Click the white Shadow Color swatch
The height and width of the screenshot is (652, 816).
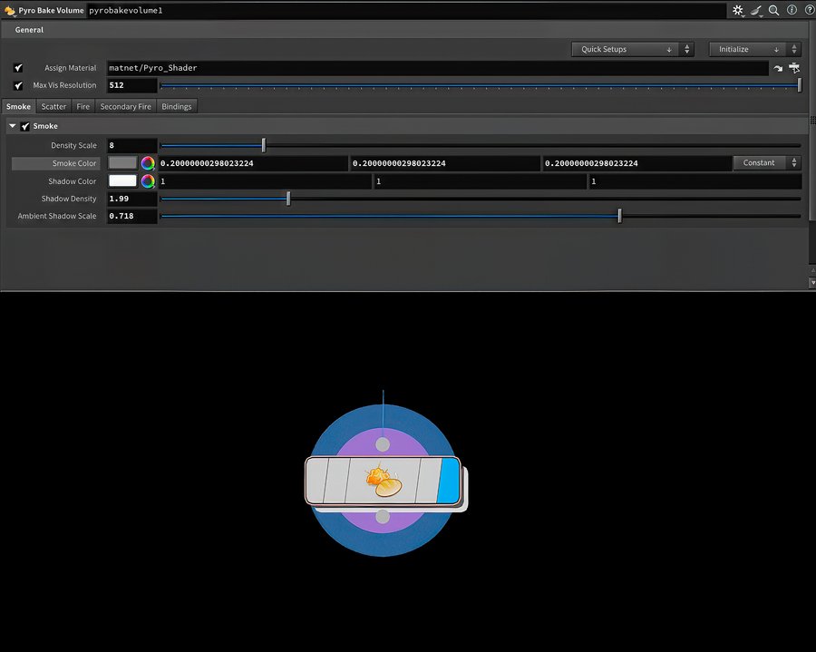pos(122,180)
